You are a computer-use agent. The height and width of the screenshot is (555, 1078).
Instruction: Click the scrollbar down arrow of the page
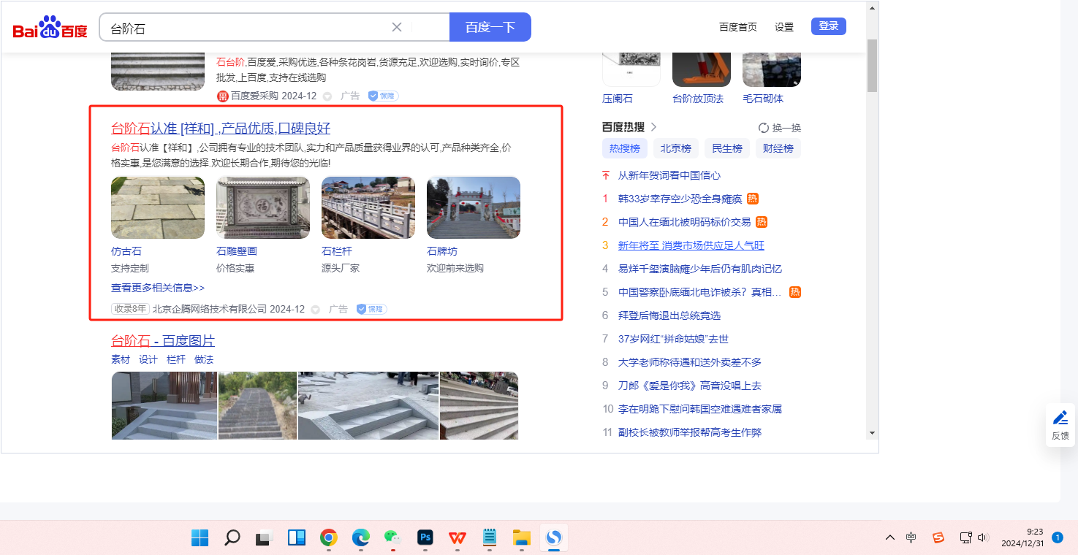[x=872, y=433]
